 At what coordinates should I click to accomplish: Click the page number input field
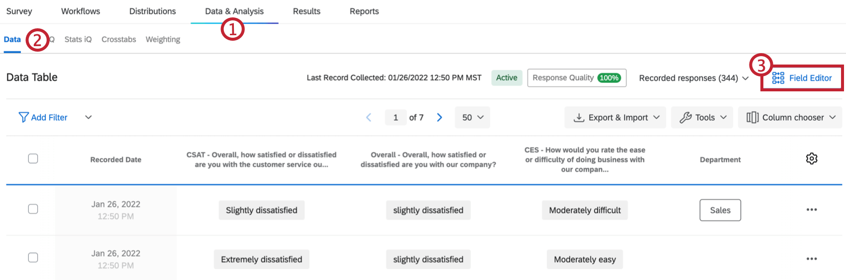396,118
